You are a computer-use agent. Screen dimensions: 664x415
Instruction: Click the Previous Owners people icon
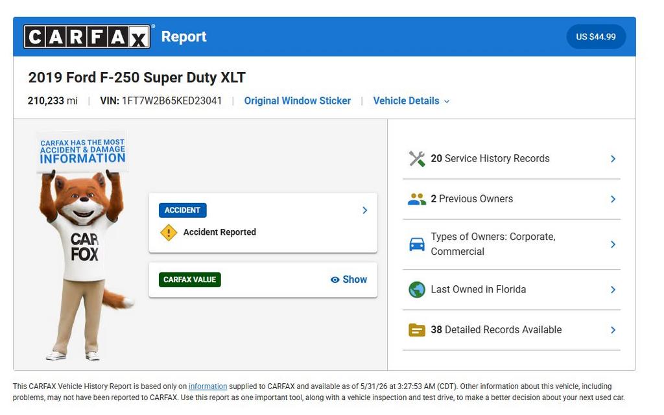click(x=417, y=199)
